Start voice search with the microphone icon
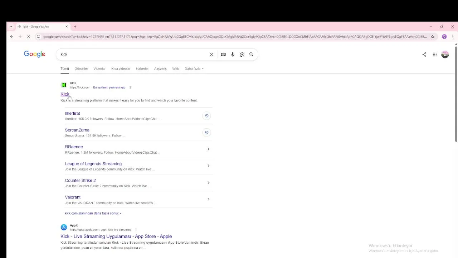The height and width of the screenshot is (258, 458). tap(233, 54)
